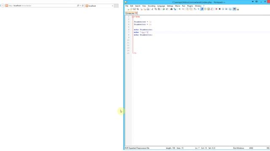Click the Close All toolbar icon
Screen dimensions: 270x151
point(145,9)
